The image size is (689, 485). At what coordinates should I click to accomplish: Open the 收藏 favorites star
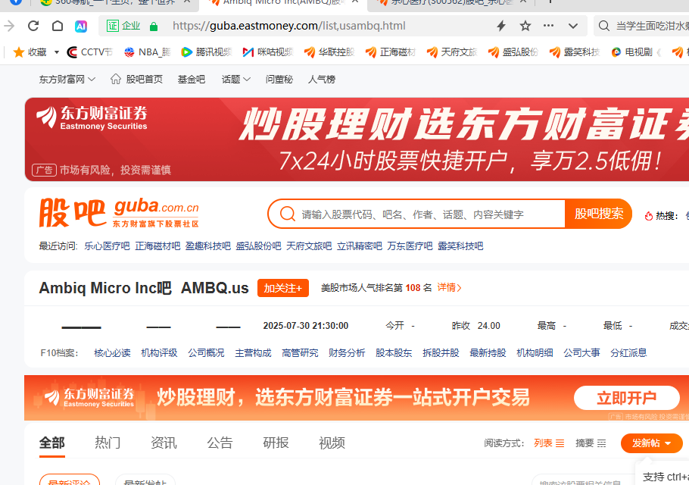(19, 52)
